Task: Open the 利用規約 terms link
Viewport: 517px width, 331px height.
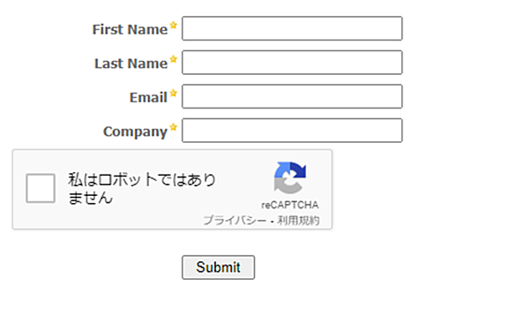Action: (298, 220)
